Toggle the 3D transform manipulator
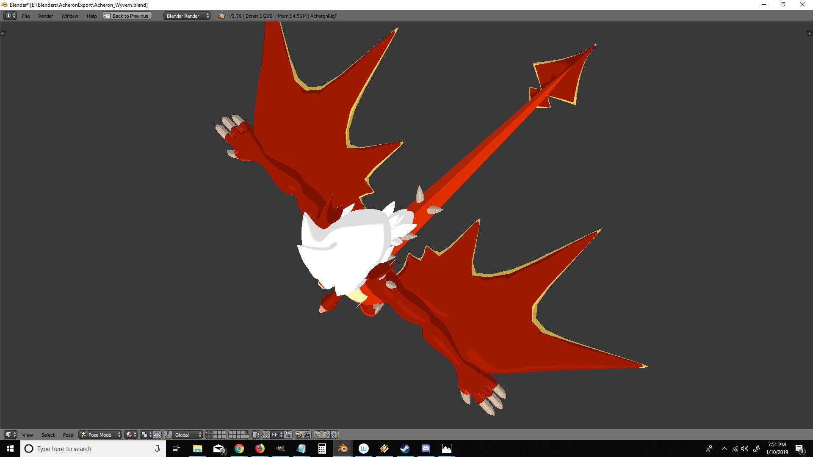Image resolution: width=813 pixels, height=457 pixels. coord(168,435)
